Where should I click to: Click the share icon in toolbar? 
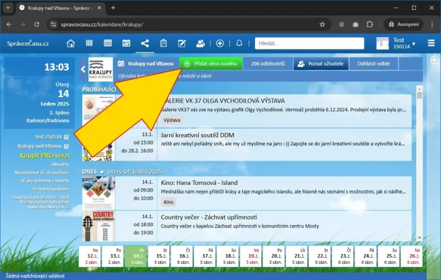tap(145, 43)
